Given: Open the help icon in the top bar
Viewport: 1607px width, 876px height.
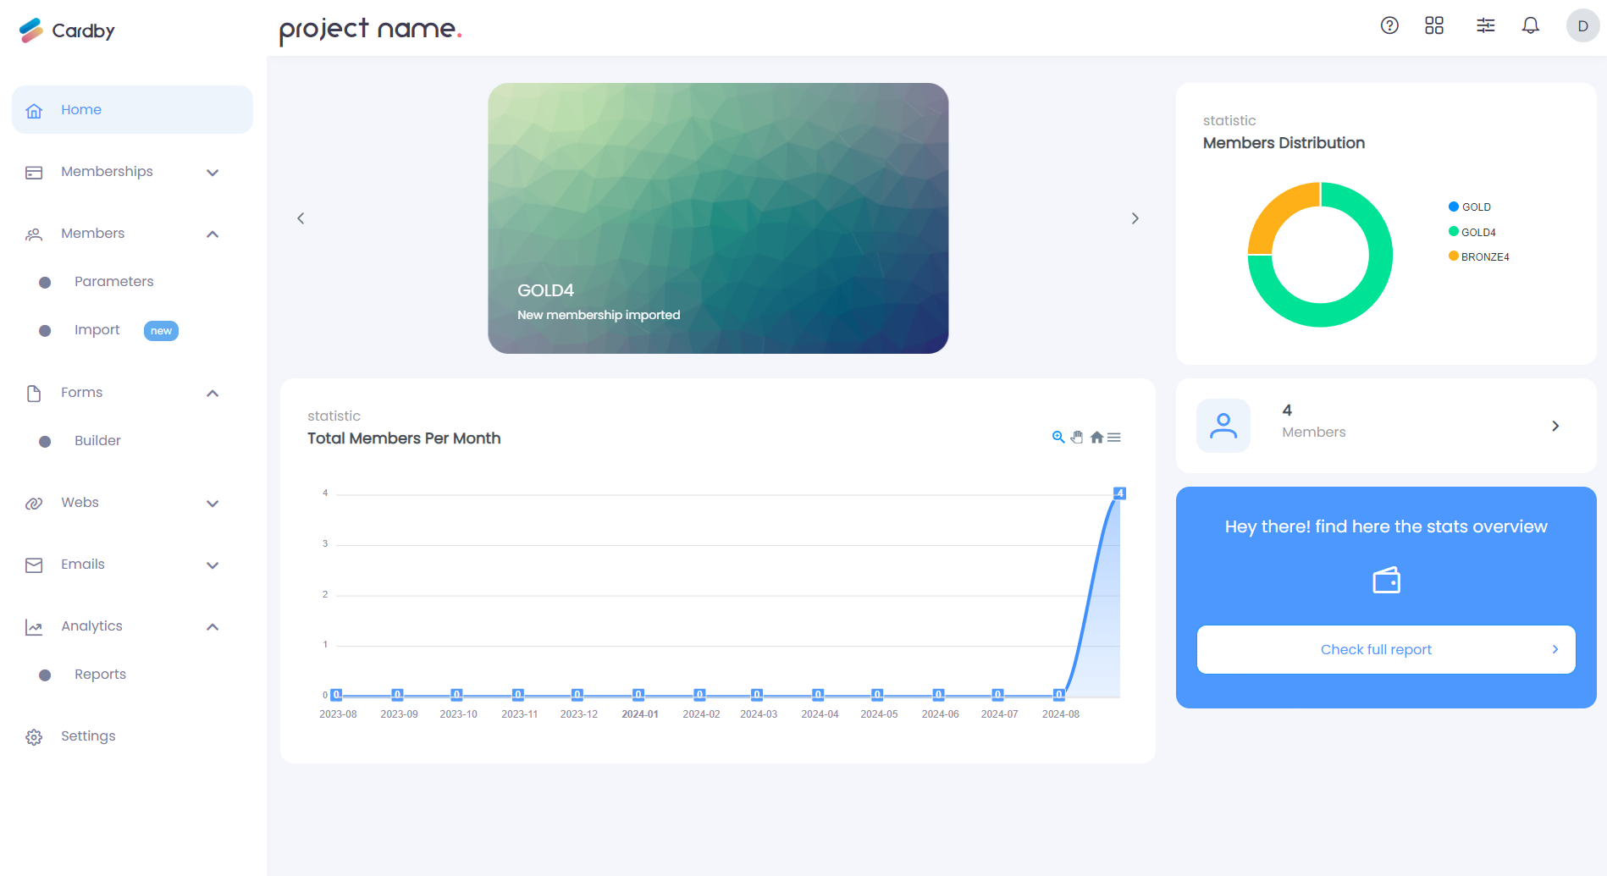Looking at the screenshot, I should tap(1389, 25).
